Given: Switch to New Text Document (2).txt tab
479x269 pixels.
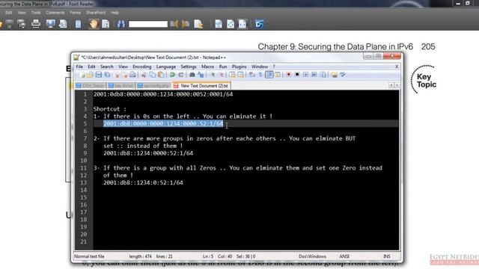Looking at the screenshot, I should coord(201,86).
